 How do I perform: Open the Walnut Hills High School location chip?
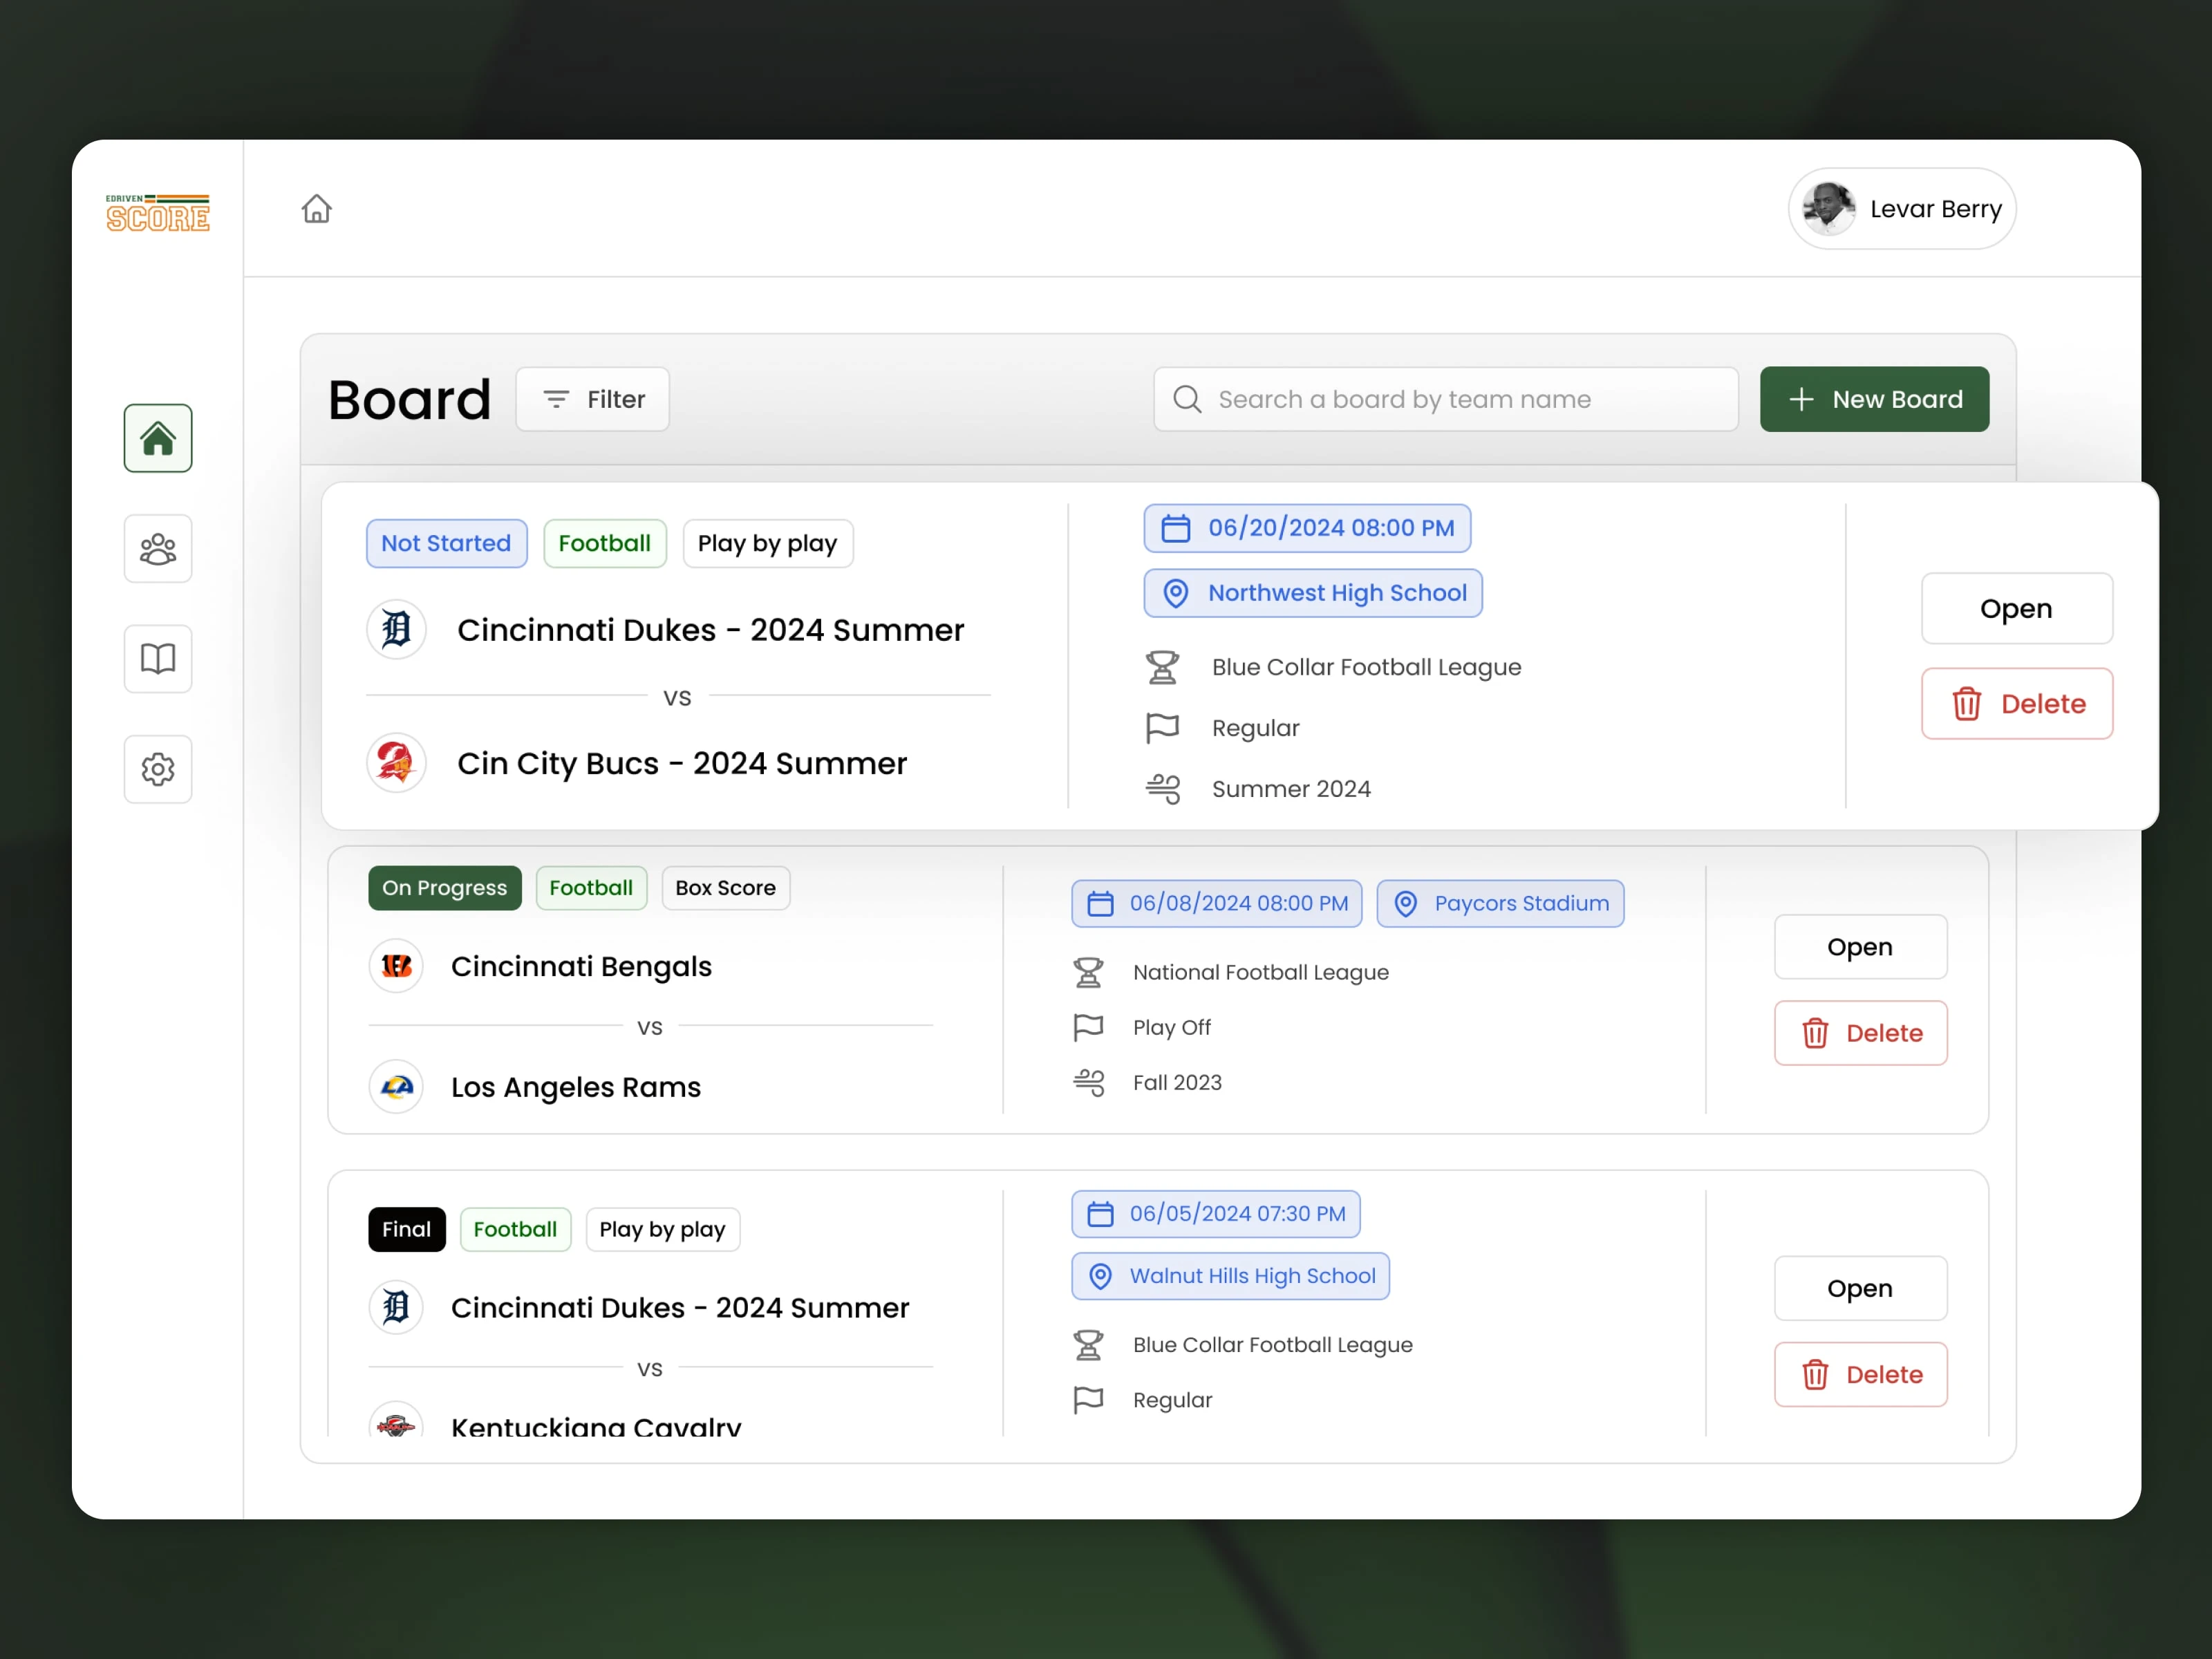(x=1230, y=1276)
